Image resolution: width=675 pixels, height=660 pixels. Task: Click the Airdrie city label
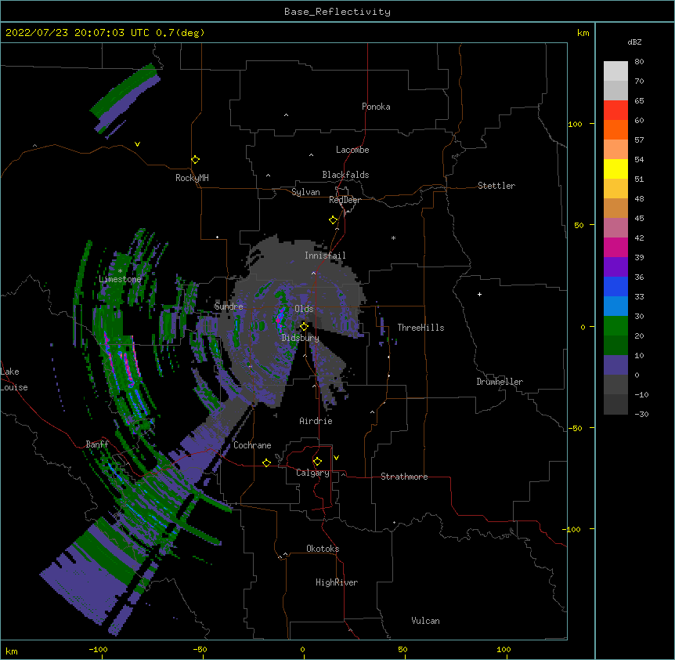pos(316,421)
